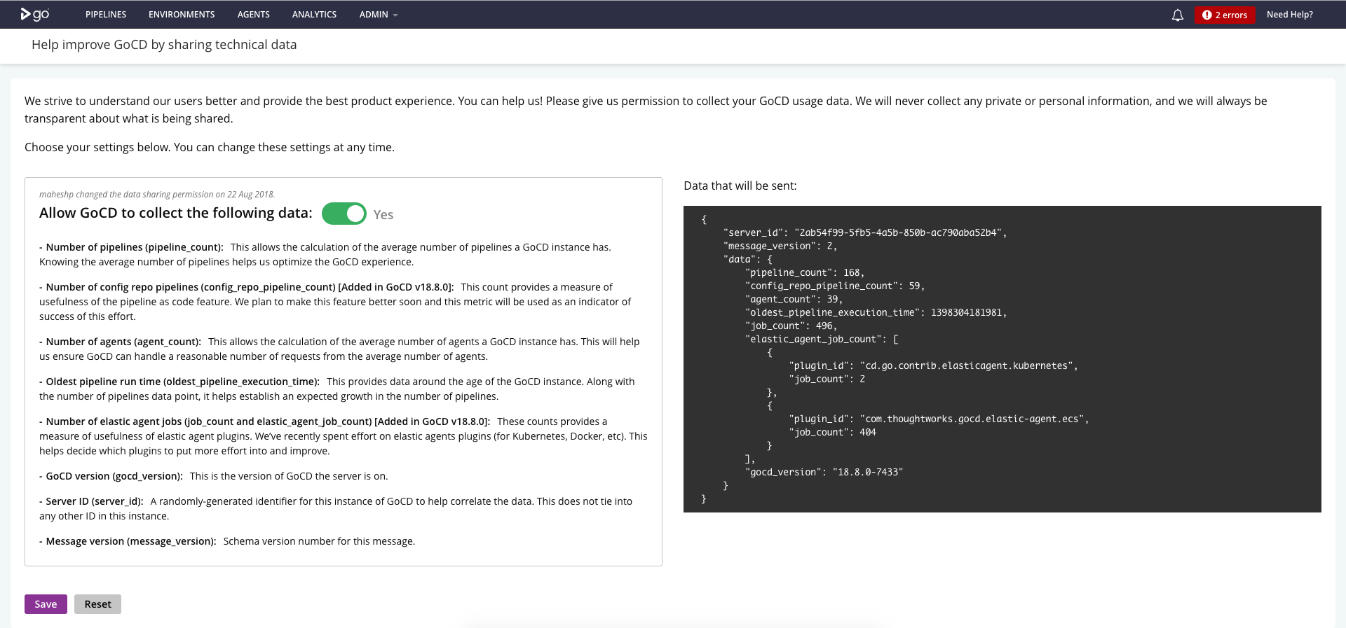Click the GoCD logo icon
The image size is (1346, 628).
35,14
